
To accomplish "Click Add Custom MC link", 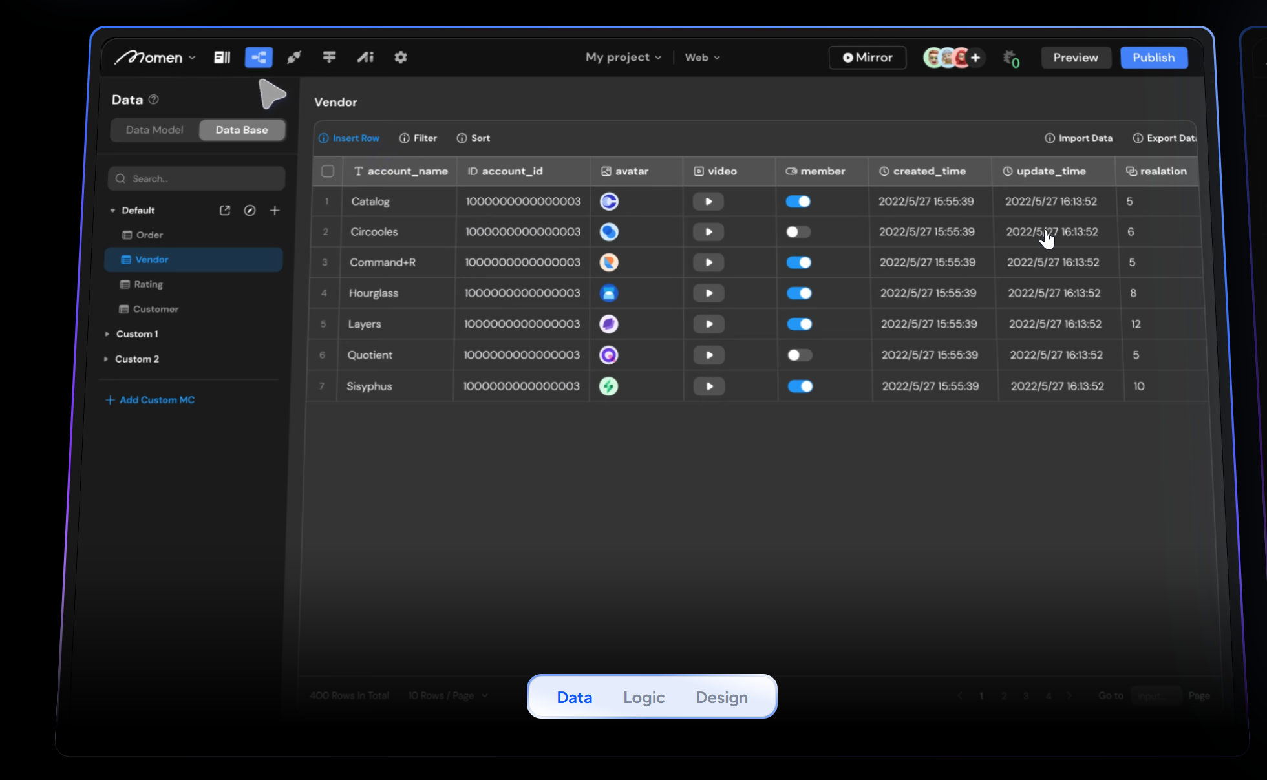I will (150, 400).
